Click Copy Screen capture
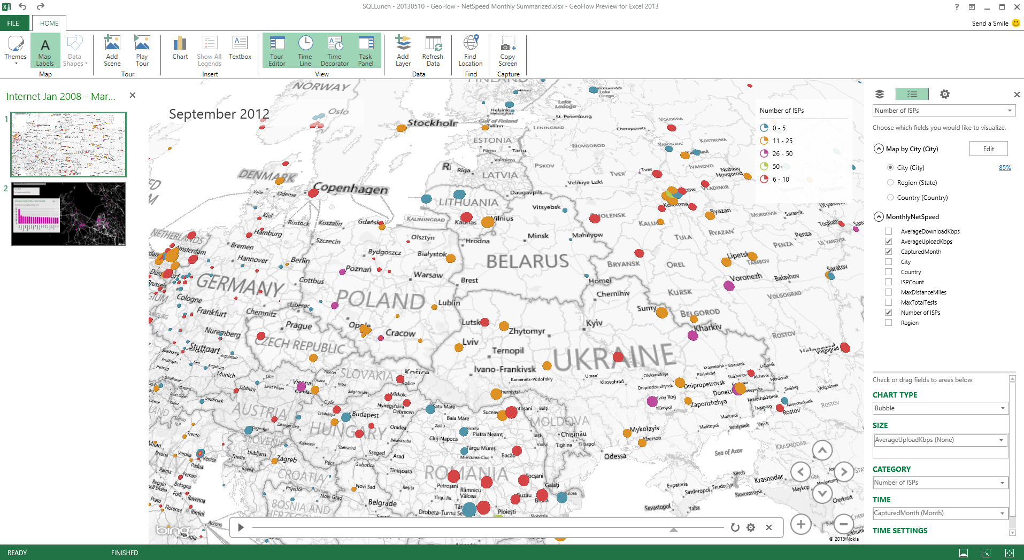The height and width of the screenshot is (560, 1024). click(x=508, y=51)
